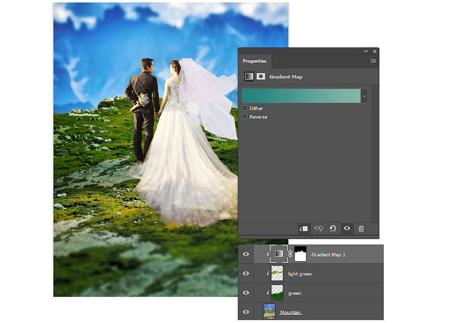Enable the Reverse checkbox
Image resolution: width=453 pixels, height=323 pixels.
click(x=245, y=117)
